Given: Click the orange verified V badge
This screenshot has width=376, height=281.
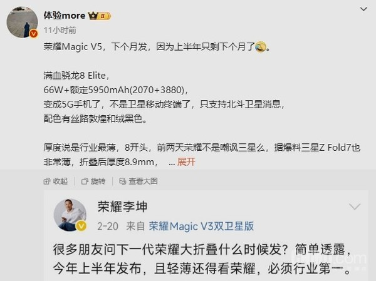Looking at the screenshot, I should point(34,34).
